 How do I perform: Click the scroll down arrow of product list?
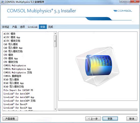tap(55, 109)
